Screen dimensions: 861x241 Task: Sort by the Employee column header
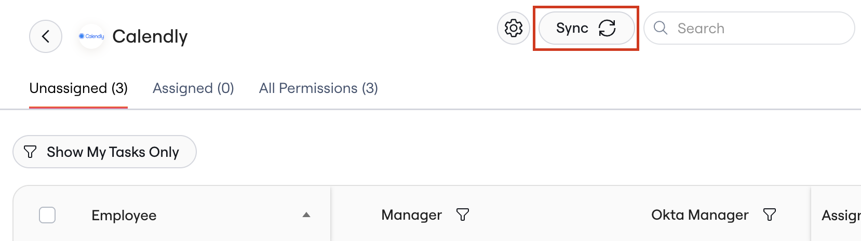[x=124, y=215]
